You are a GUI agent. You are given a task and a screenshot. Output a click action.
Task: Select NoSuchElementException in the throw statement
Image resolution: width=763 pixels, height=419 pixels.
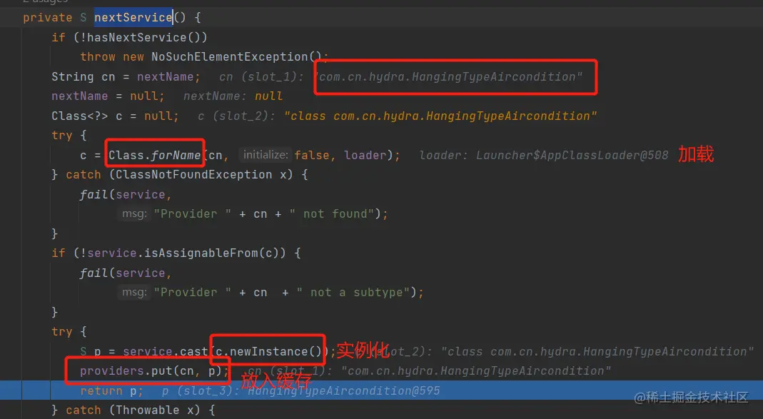[x=229, y=57]
